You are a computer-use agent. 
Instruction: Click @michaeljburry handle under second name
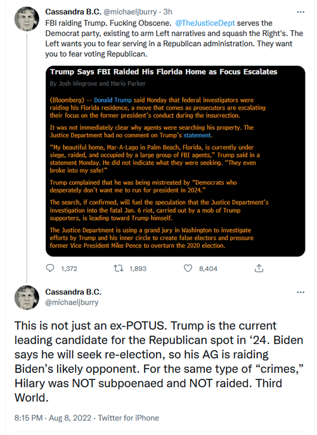click(x=72, y=303)
